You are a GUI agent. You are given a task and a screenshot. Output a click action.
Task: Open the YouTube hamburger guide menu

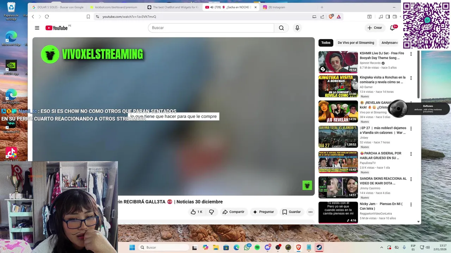pos(37,28)
